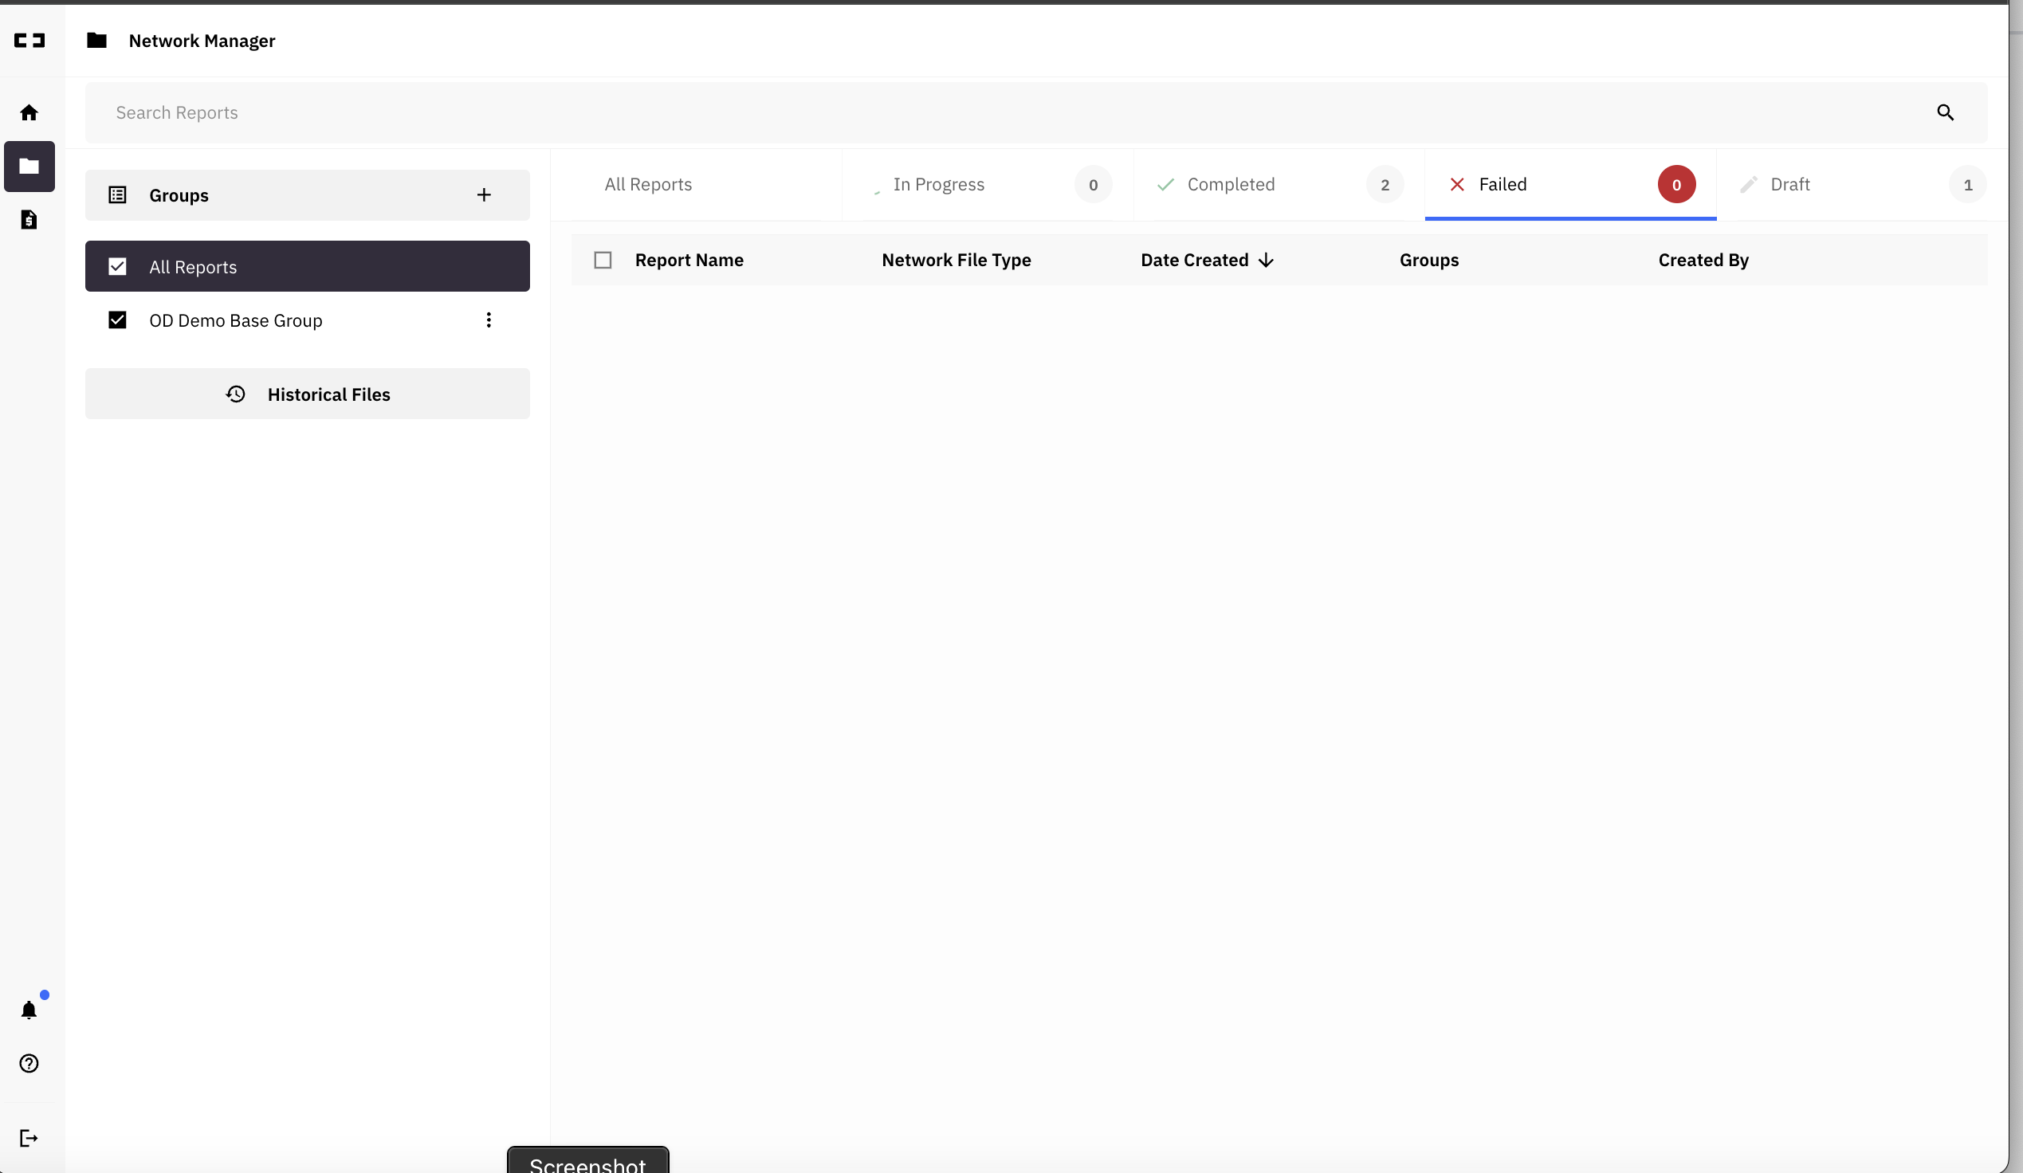Check the select-all checkbox in the table header
The width and height of the screenshot is (2023, 1173).
pyautogui.click(x=603, y=259)
